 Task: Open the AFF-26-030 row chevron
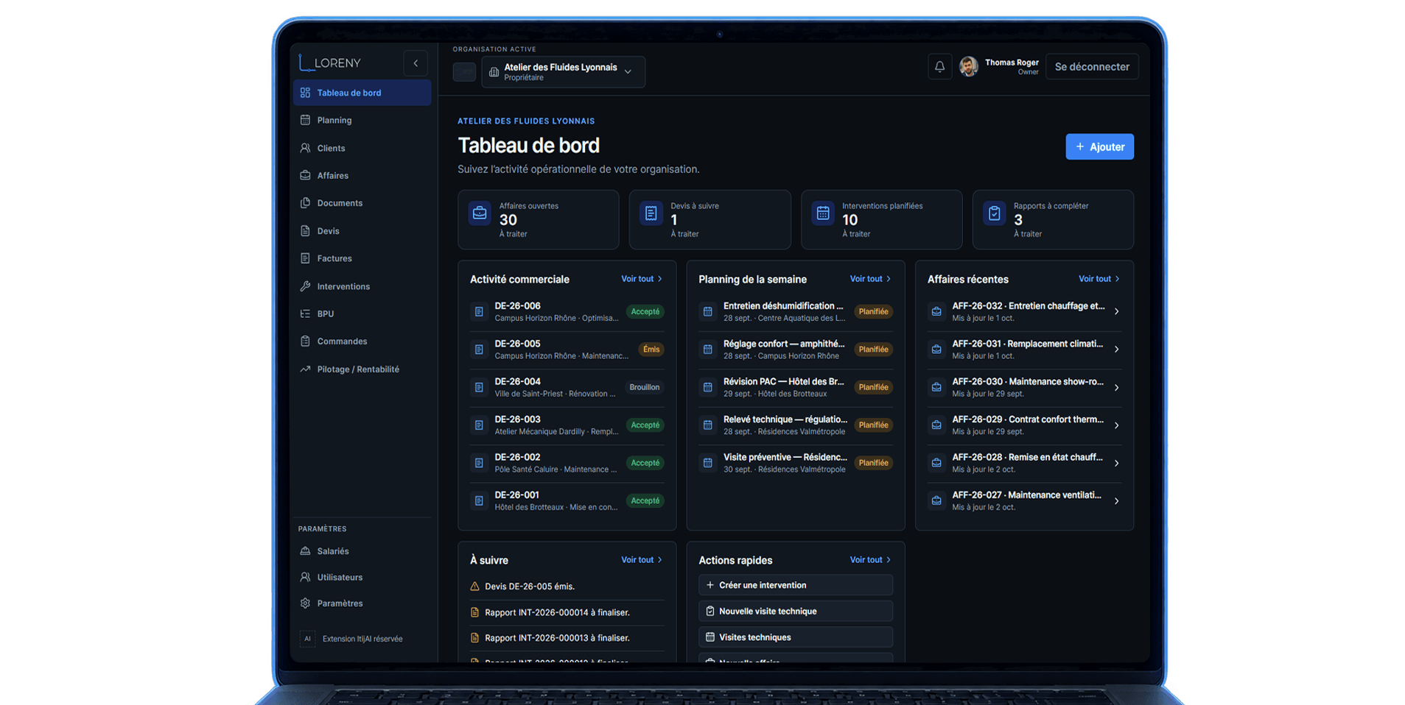click(1117, 388)
